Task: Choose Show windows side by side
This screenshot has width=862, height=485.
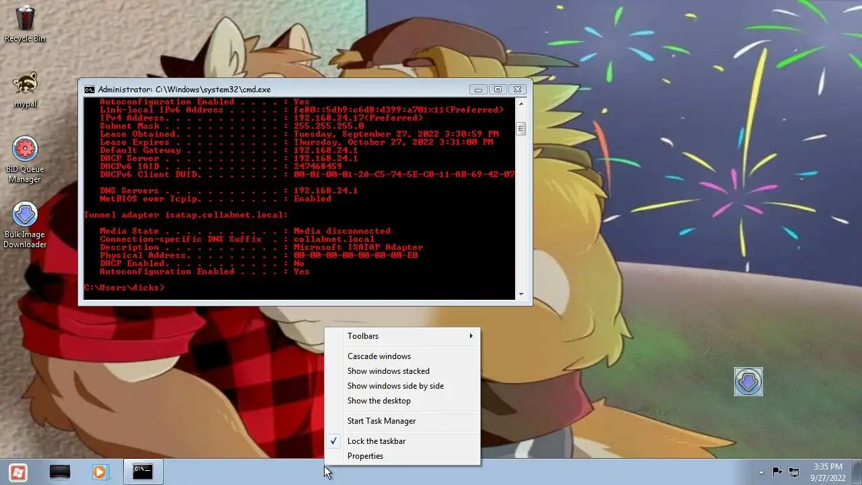Action: [x=403, y=386]
